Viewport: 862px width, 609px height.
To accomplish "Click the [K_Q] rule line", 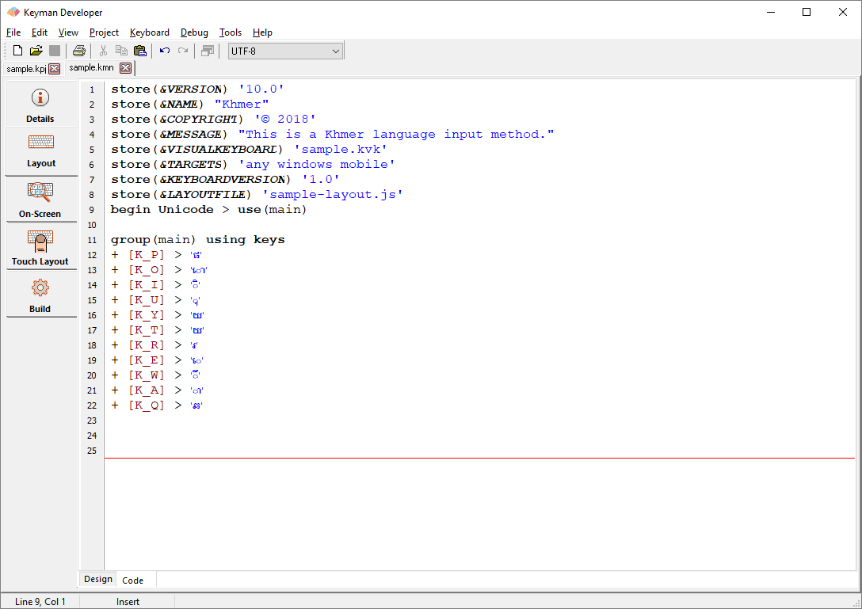I will tap(157, 405).
